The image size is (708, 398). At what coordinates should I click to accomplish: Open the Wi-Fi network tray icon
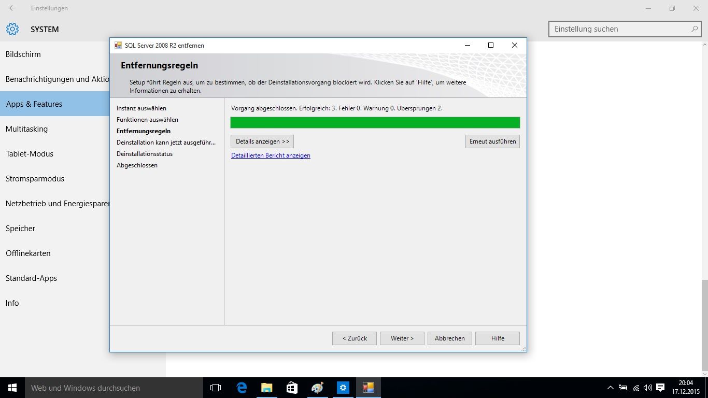tap(636, 388)
